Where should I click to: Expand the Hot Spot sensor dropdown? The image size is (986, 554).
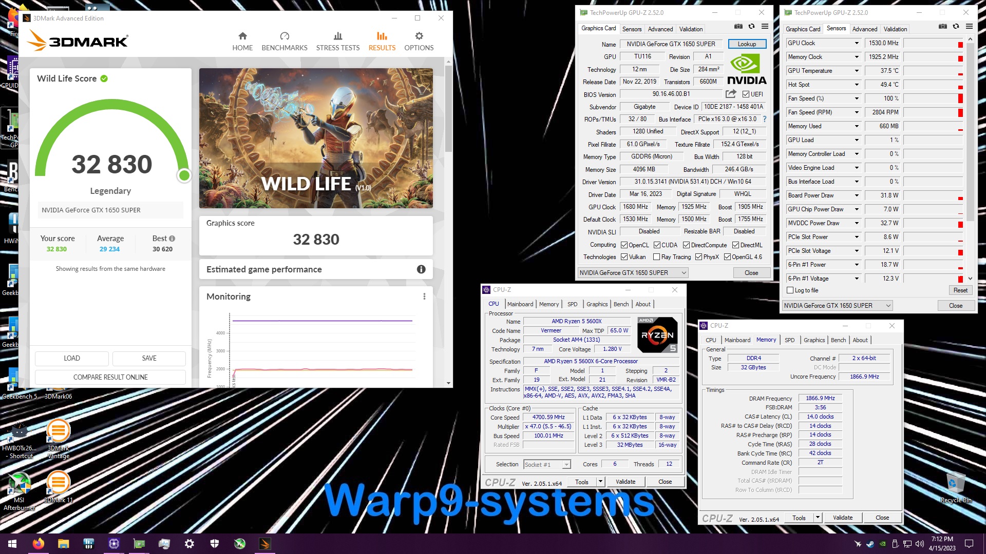coord(857,85)
